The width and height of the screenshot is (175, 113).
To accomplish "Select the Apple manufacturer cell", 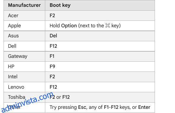I will click(24, 26).
